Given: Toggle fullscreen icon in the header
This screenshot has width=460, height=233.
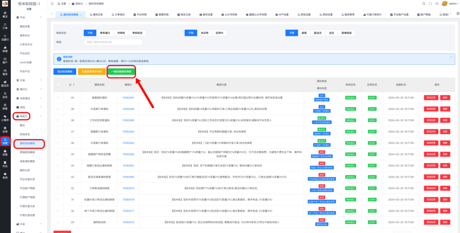Looking at the screenshot, I should (430, 4).
